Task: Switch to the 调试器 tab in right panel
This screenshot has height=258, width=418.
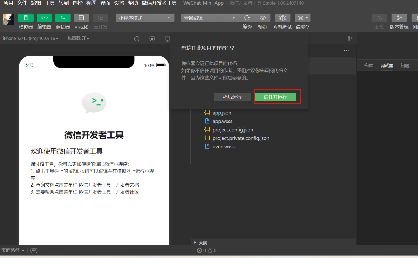Action: coord(387,65)
